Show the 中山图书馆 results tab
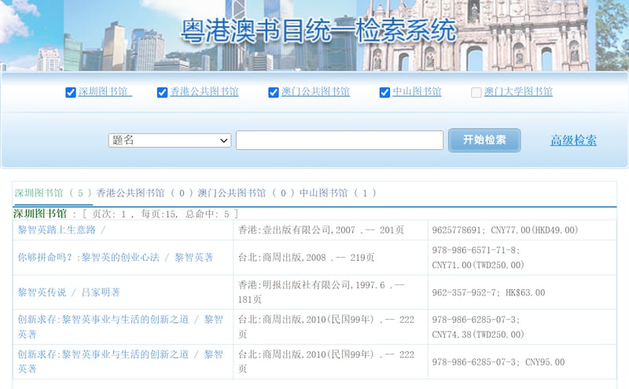Viewport: 629px width, 389px height. (x=338, y=193)
